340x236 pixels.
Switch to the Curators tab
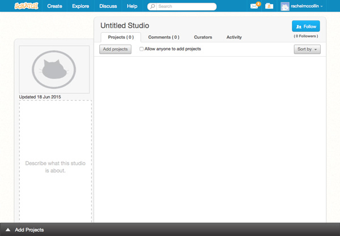click(x=203, y=37)
